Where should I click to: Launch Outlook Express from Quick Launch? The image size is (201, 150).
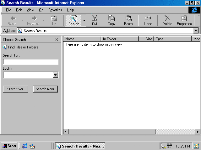(x=32, y=146)
